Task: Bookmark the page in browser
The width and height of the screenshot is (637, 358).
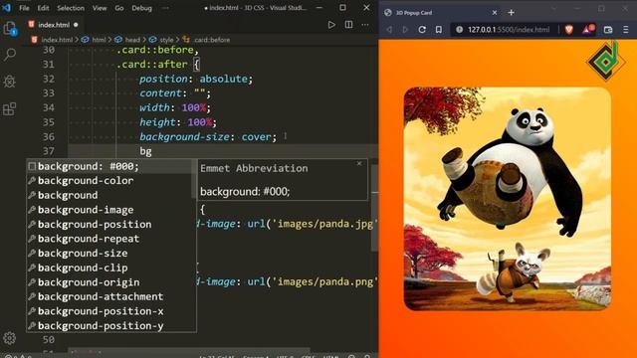Action: click(439, 30)
